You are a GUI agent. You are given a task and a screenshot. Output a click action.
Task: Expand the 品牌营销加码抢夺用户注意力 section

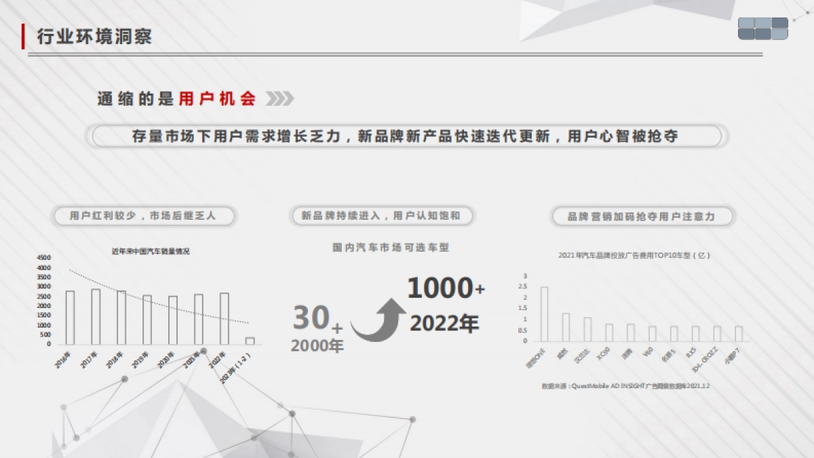pos(642,216)
